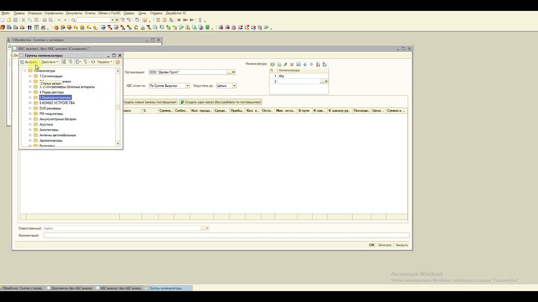Select the 6.КОМБО УСТРОЙСТВА folder
This screenshot has width=538, height=302.
pyautogui.click(x=57, y=103)
